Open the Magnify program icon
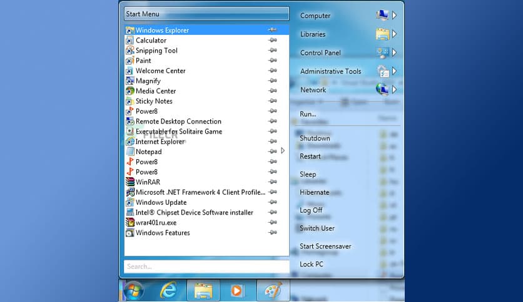Viewport: 523px width, 302px height. pos(129,81)
